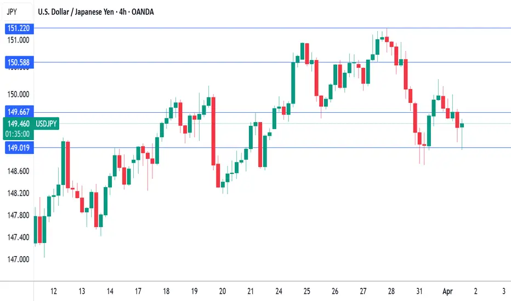Viewport: 511px width, 301px height.
Task: Click the 147.000 price axis label
Action: click(18, 259)
